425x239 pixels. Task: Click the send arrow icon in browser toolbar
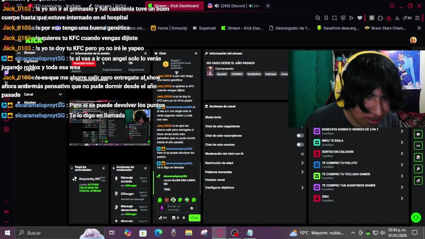pyautogui.click(x=351, y=18)
